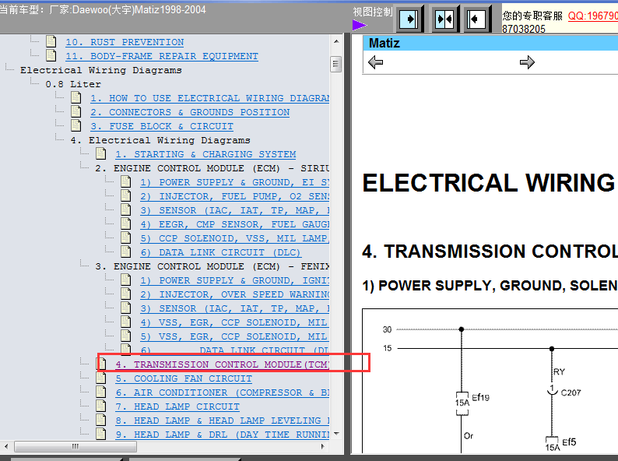The width and height of the screenshot is (618, 461).
Task: Click page icon beside EEGR, CMP SENSOR
Action: coord(126,223)
